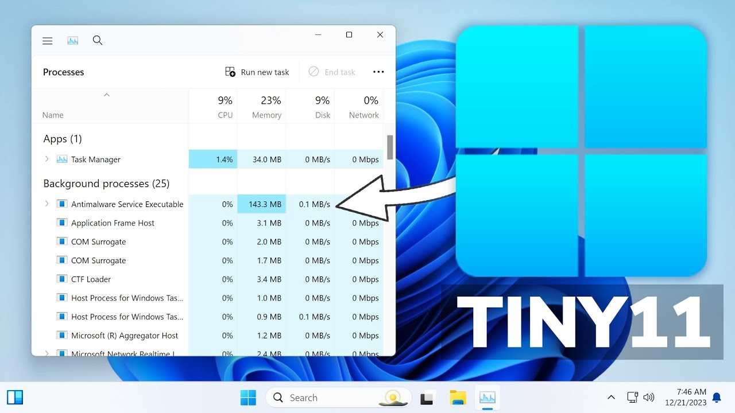Open Task View from the taskbar
This screenshot has height=413, width=735.
(427, 398)
